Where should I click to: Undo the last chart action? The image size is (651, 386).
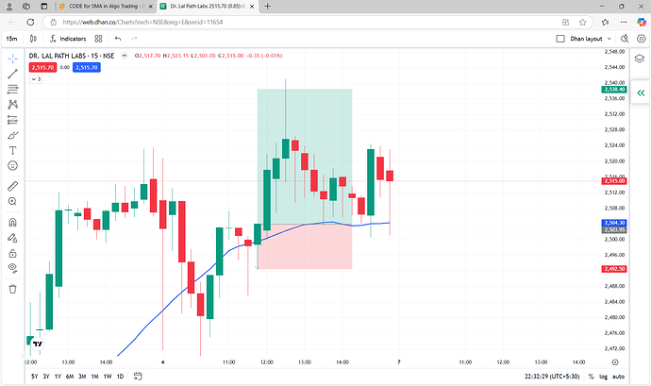pos(118,39)
